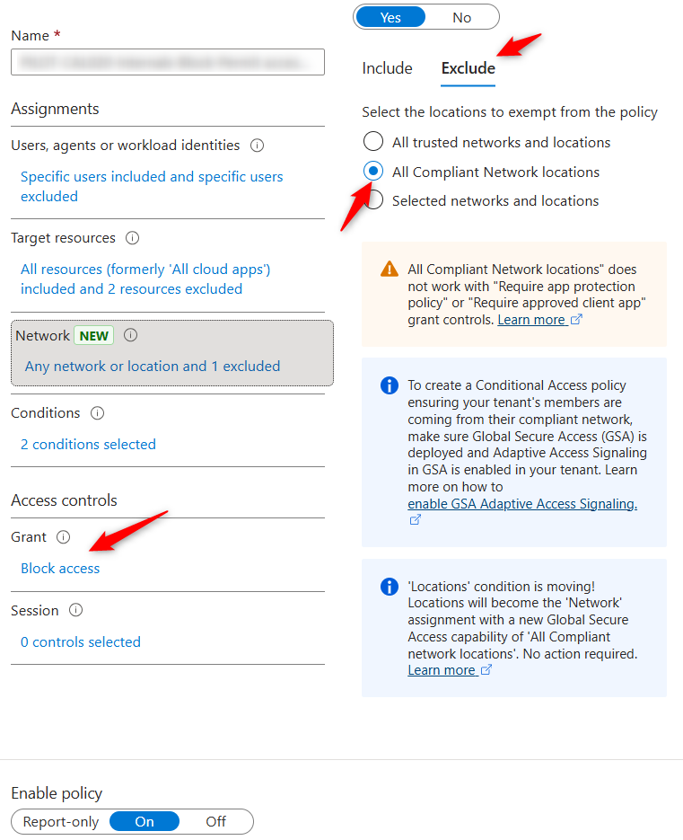Screen dimensions: 683x840
Task: Click the policy Name input field
Action: pos(168,62)
